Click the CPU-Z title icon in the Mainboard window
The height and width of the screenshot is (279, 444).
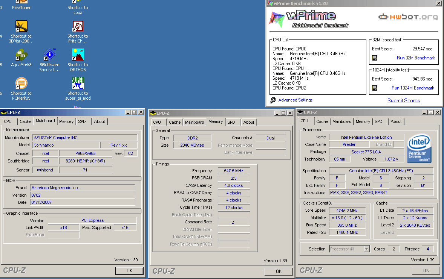[4, 112]
